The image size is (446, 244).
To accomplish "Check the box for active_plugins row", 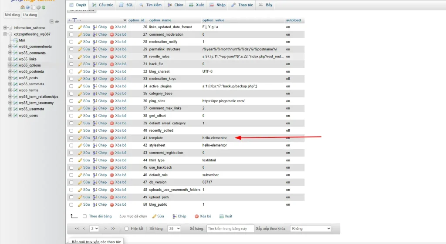I will click(71, 87).
